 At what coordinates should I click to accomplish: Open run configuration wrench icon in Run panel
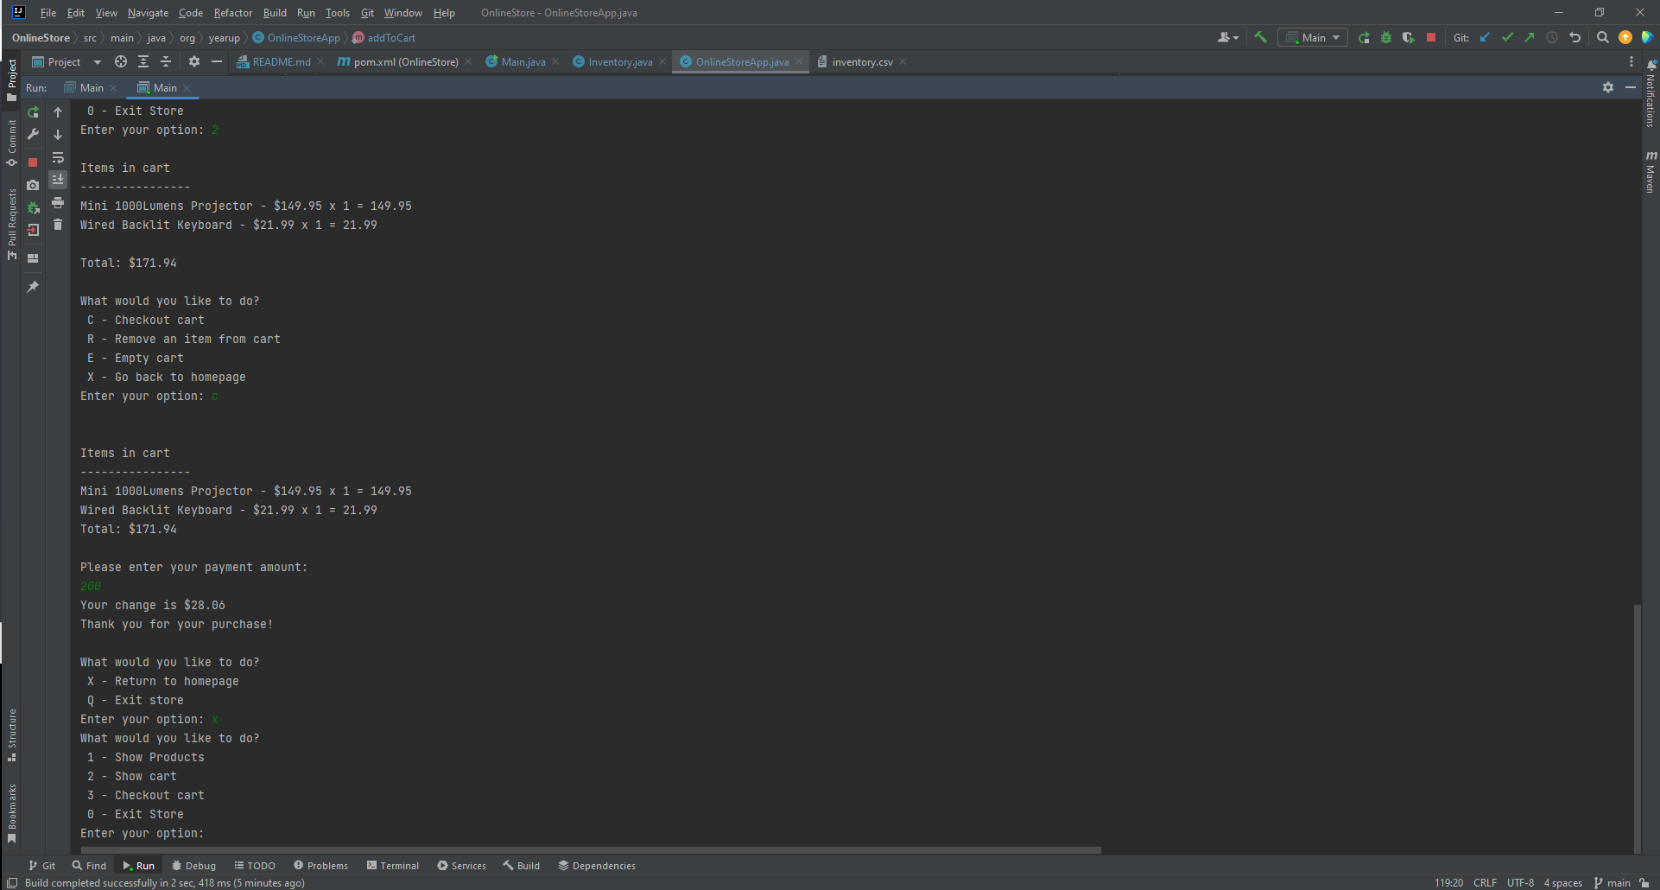pyautogui.click(x=33, y=135)
